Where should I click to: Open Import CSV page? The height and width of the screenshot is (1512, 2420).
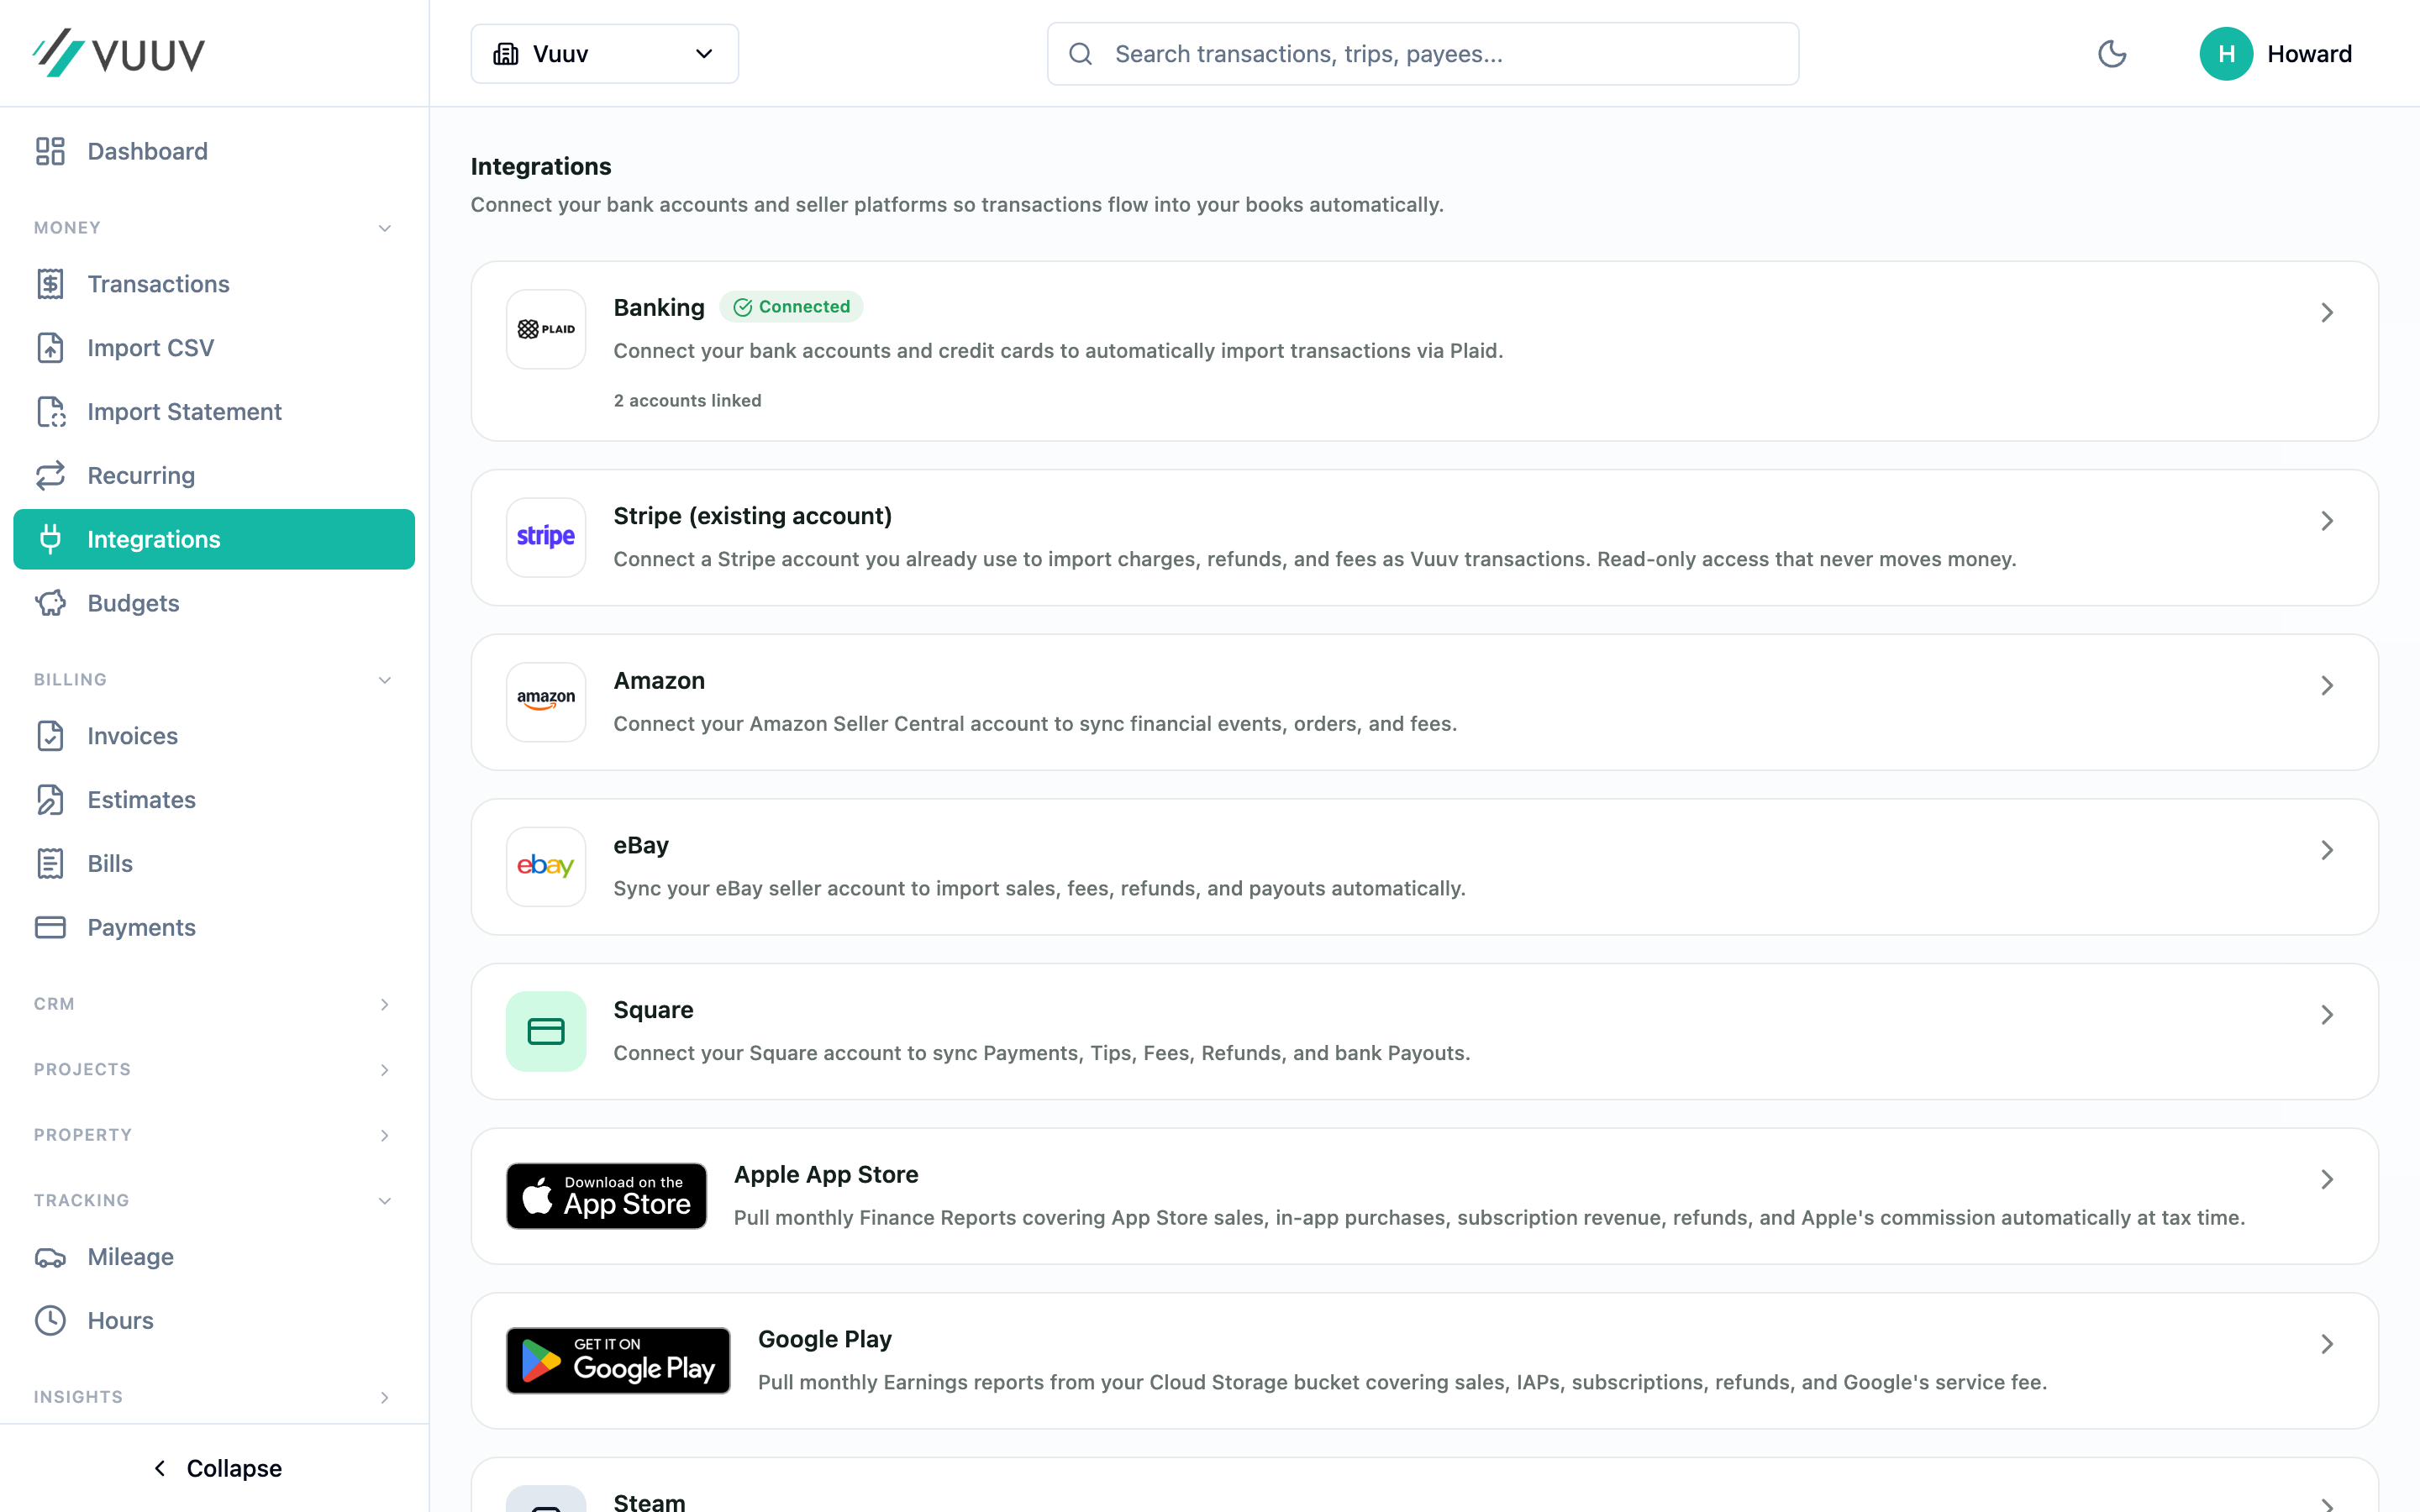point(214,348)
